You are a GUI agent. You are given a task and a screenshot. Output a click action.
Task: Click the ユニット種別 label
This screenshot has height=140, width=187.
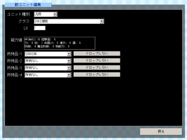(18, 14)
